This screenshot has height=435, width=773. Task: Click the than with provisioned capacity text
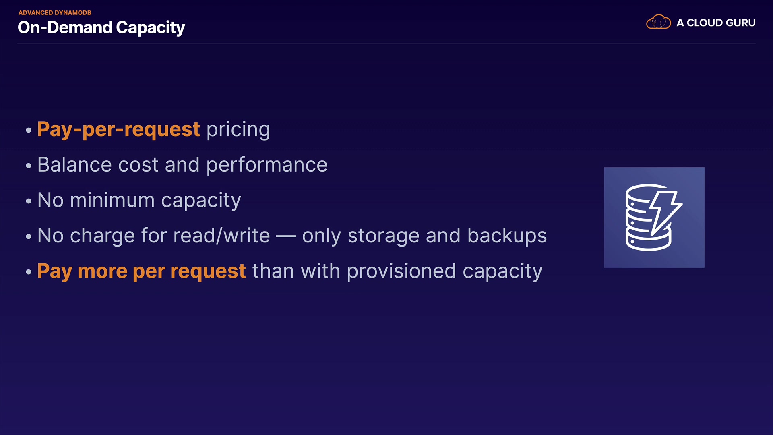[397, 271]
